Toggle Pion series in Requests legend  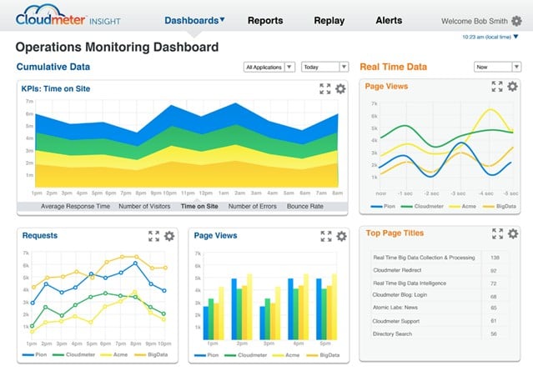click(x=34, y=354)
